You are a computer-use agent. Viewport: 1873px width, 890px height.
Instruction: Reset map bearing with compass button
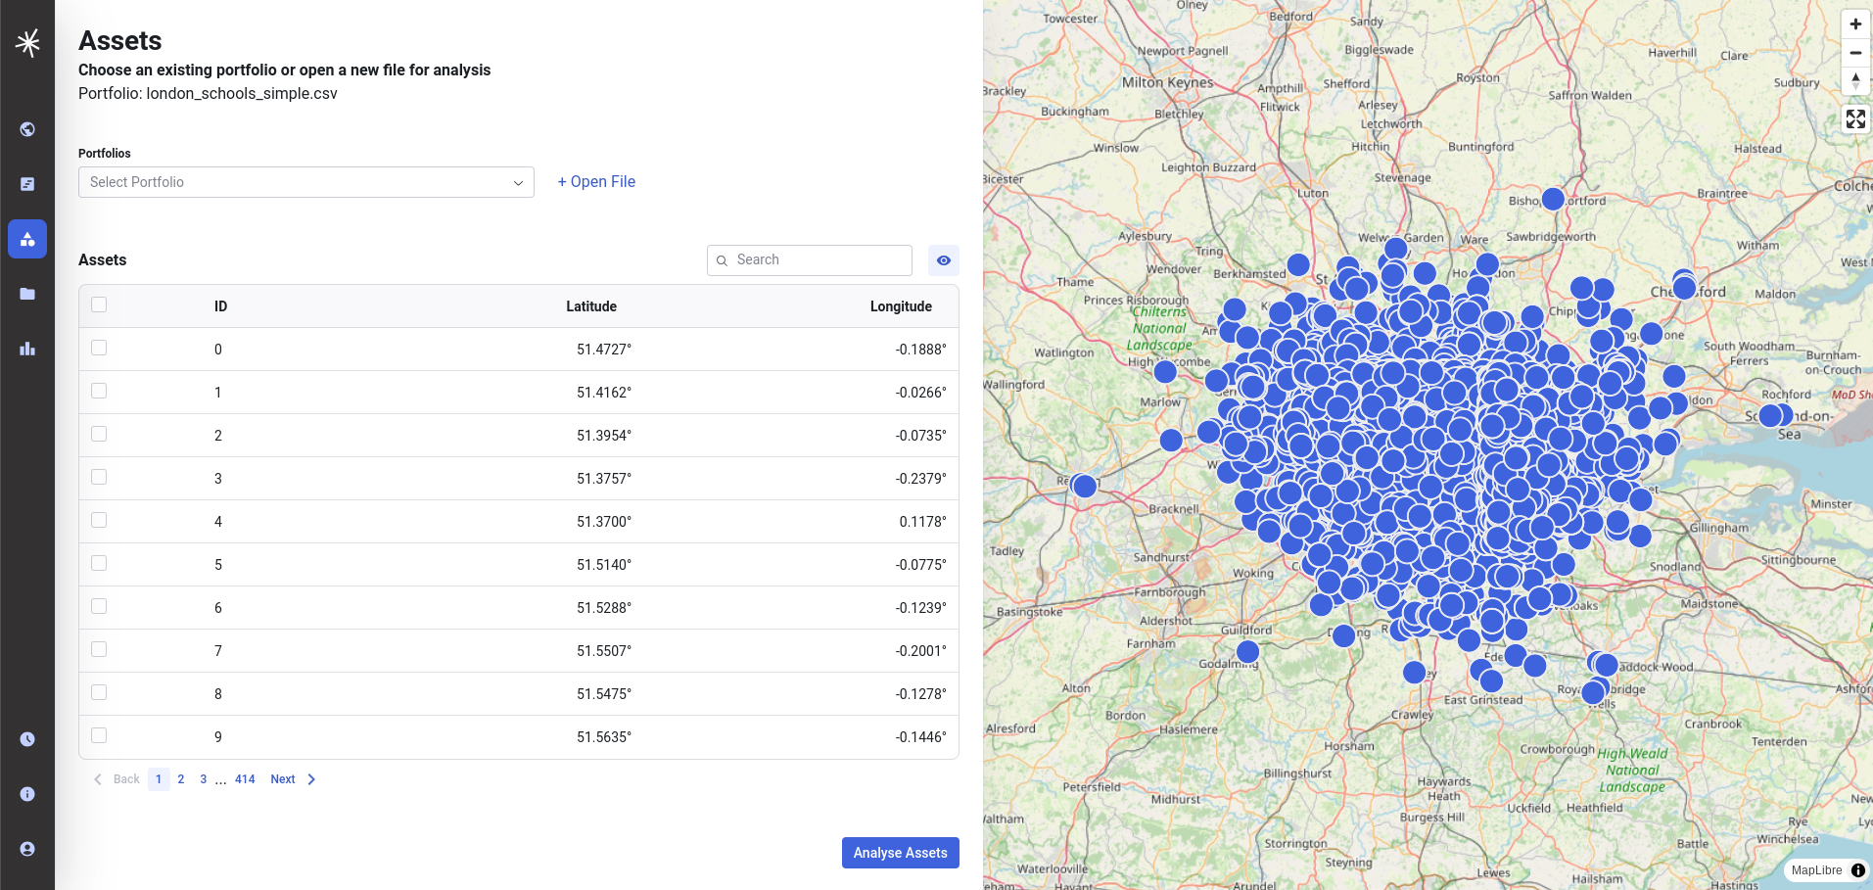pyautogui.click(x=1855, y=81)
